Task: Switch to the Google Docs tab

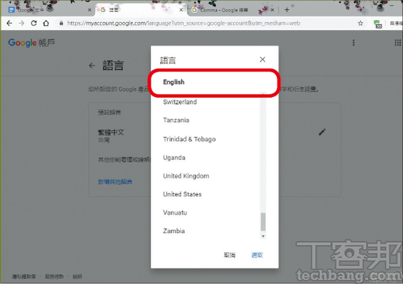Action: (48, 10)
